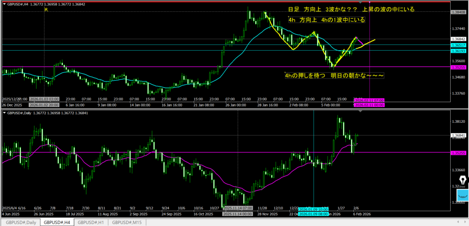Select the '4hの押しを待つ' text annotation
Screen dimensions: 469x226
[x=334, y=75]
